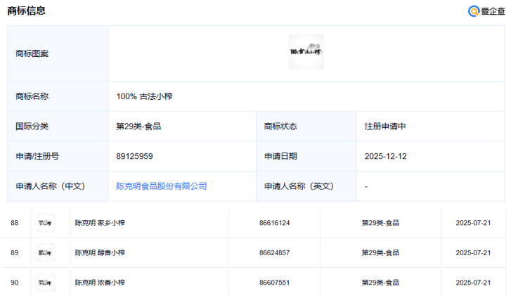Image resolution: width=511 pixels, height=303 pixels.
Task: Click the 商标图案 label cell
Action: [58, 53]
